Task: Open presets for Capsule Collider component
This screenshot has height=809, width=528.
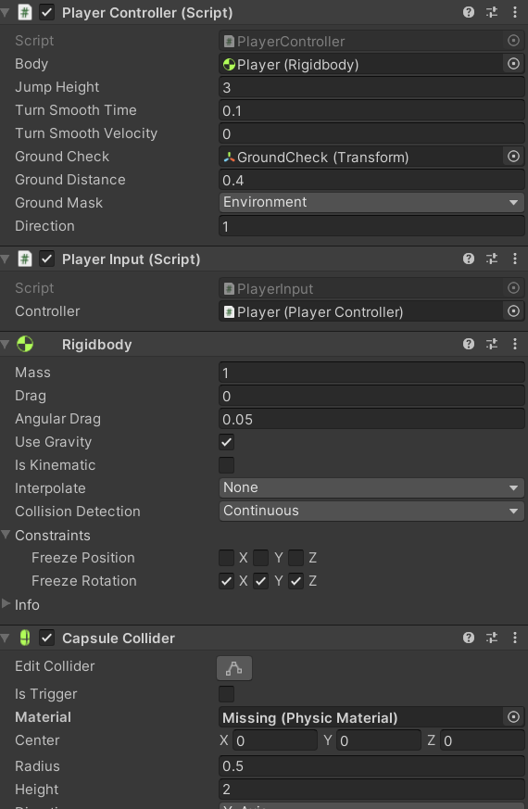Action: [492, 638]
